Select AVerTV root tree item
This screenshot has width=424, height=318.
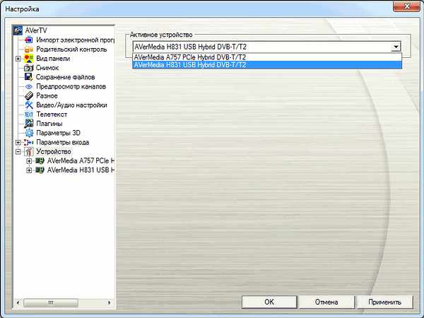36,30
